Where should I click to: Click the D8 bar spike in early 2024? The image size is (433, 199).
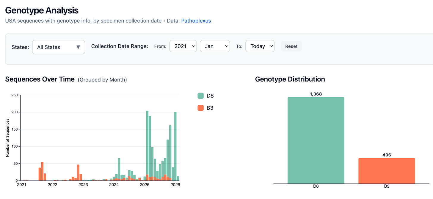coord(119,168)
